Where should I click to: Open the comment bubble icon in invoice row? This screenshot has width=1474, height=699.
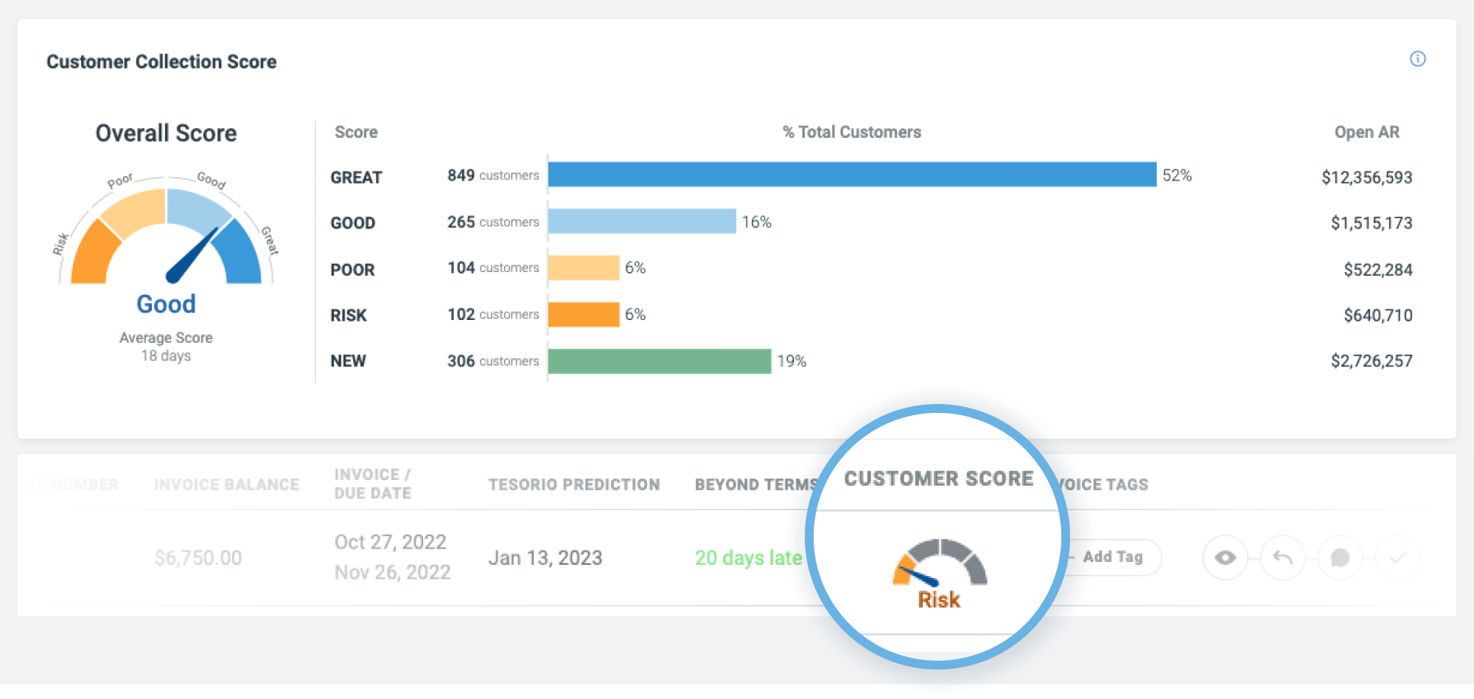tap(1340, 557)
